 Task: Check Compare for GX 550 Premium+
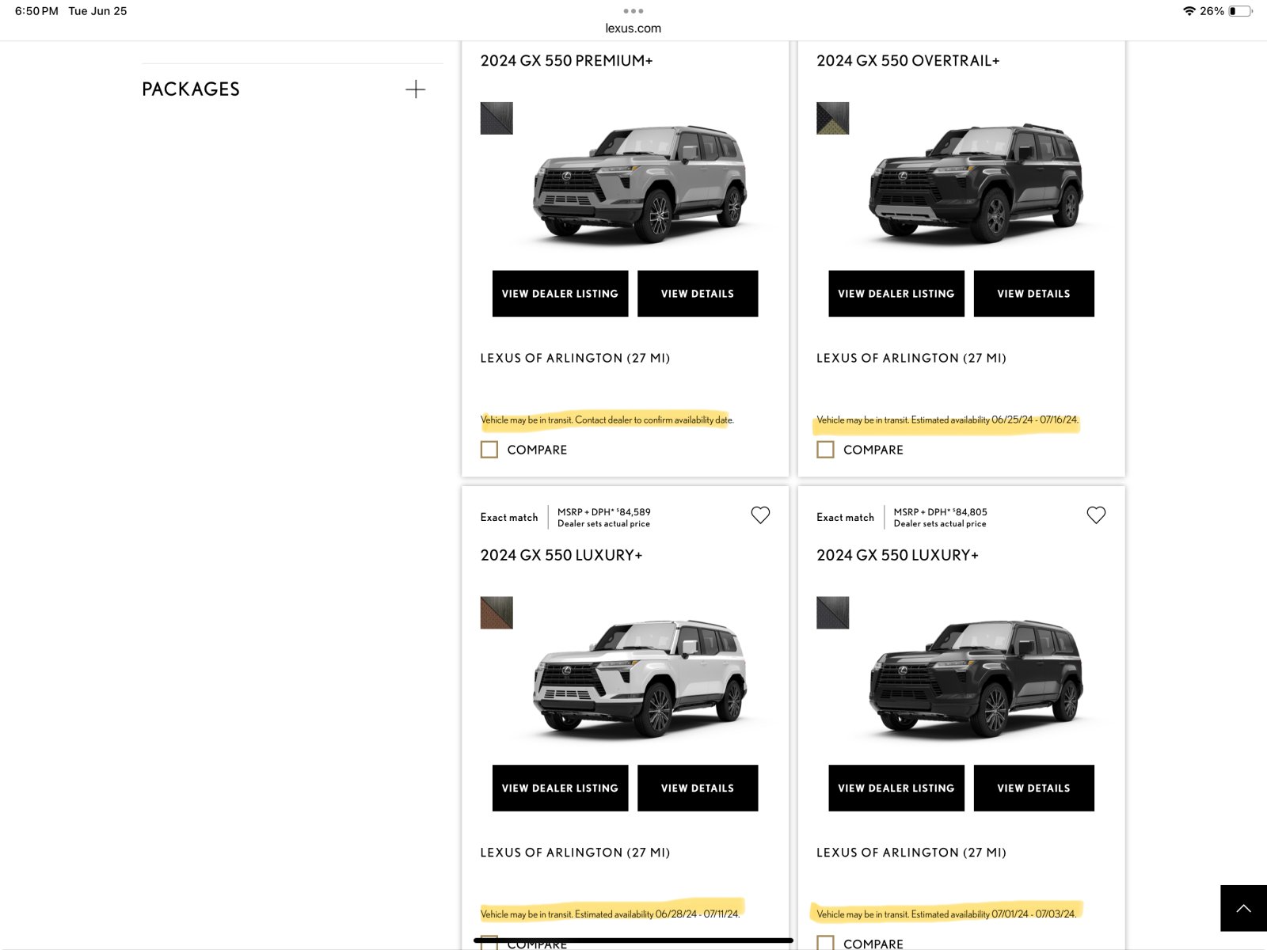[x=489, y=450]
